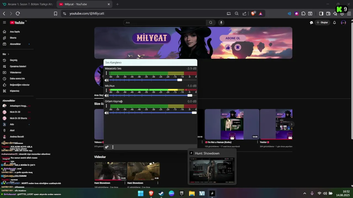This screenshot has height=198, width=353.
Task: Open the Hunt Showdown 15:23 video thumbnail
Action: pyautogui.click(x=110, y=171)
